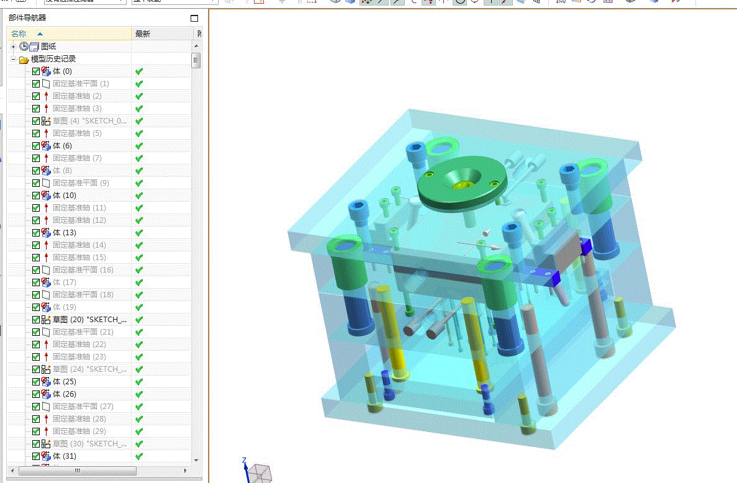Toggle the checkbox for 固定基准平面 (27)
The image size is (737, 483).
pyautogui.click(x=36, y=407)
